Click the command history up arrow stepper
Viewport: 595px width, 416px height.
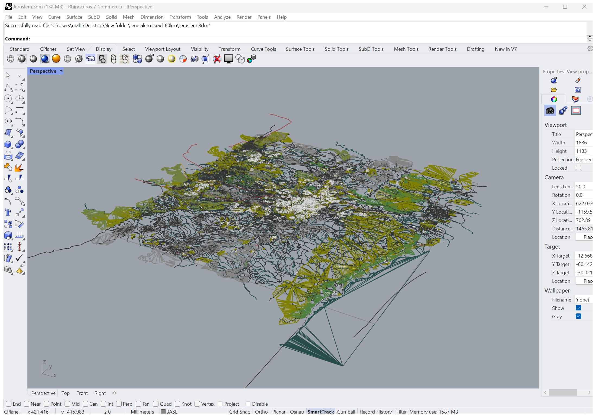[x=590, y=36]
